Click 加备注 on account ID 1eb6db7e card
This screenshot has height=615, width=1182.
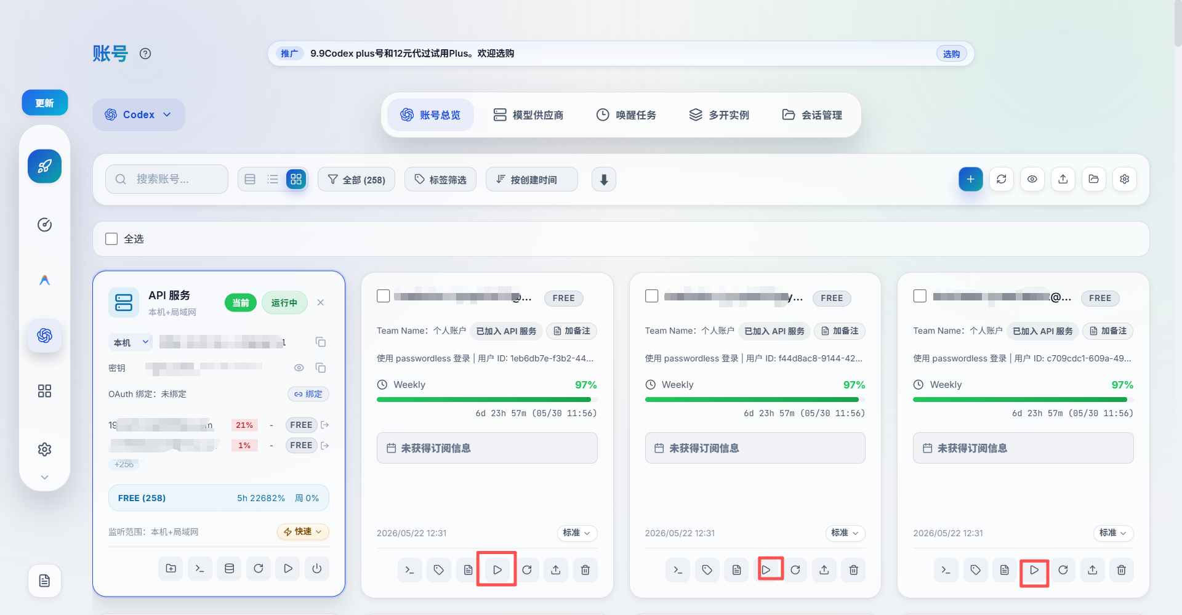click(x=572, y=331)
